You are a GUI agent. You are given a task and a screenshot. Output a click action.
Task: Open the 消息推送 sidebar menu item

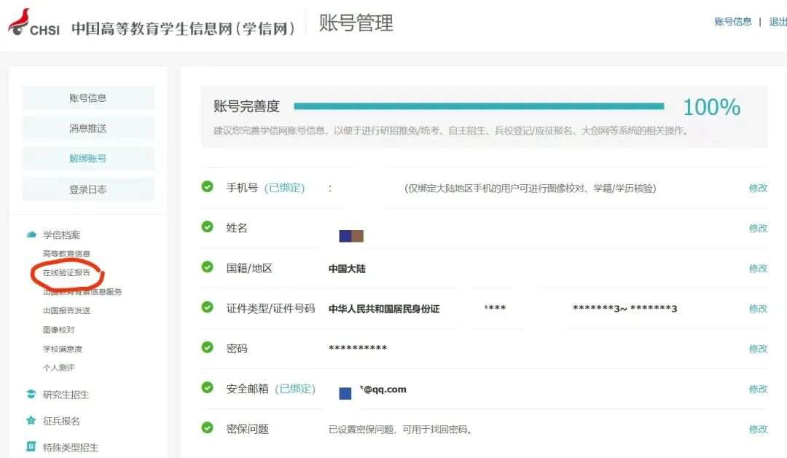pos(88,128)
